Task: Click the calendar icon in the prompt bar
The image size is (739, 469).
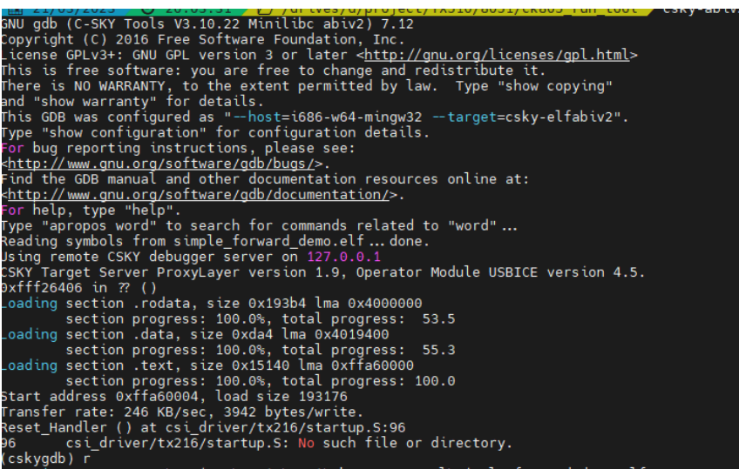Action: [x=15, y=10]
